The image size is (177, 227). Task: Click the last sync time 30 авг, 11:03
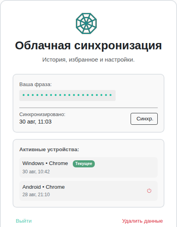tap(35, 122)
